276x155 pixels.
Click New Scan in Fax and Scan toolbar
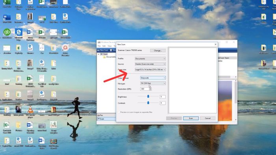(103, 50)
